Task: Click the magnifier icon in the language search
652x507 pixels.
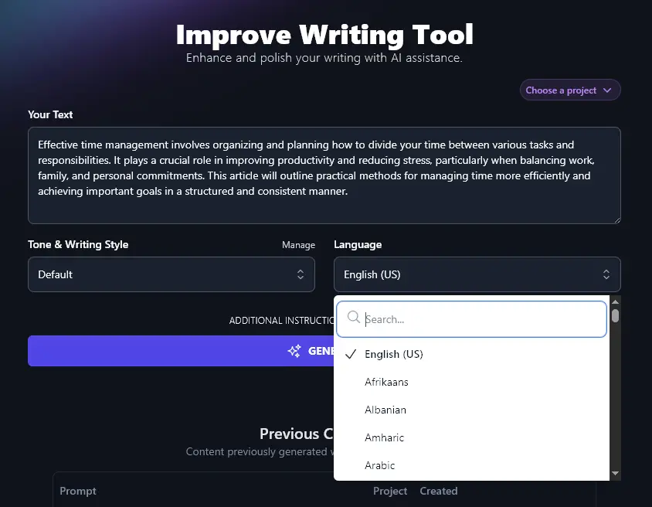Action: [353, 318]
